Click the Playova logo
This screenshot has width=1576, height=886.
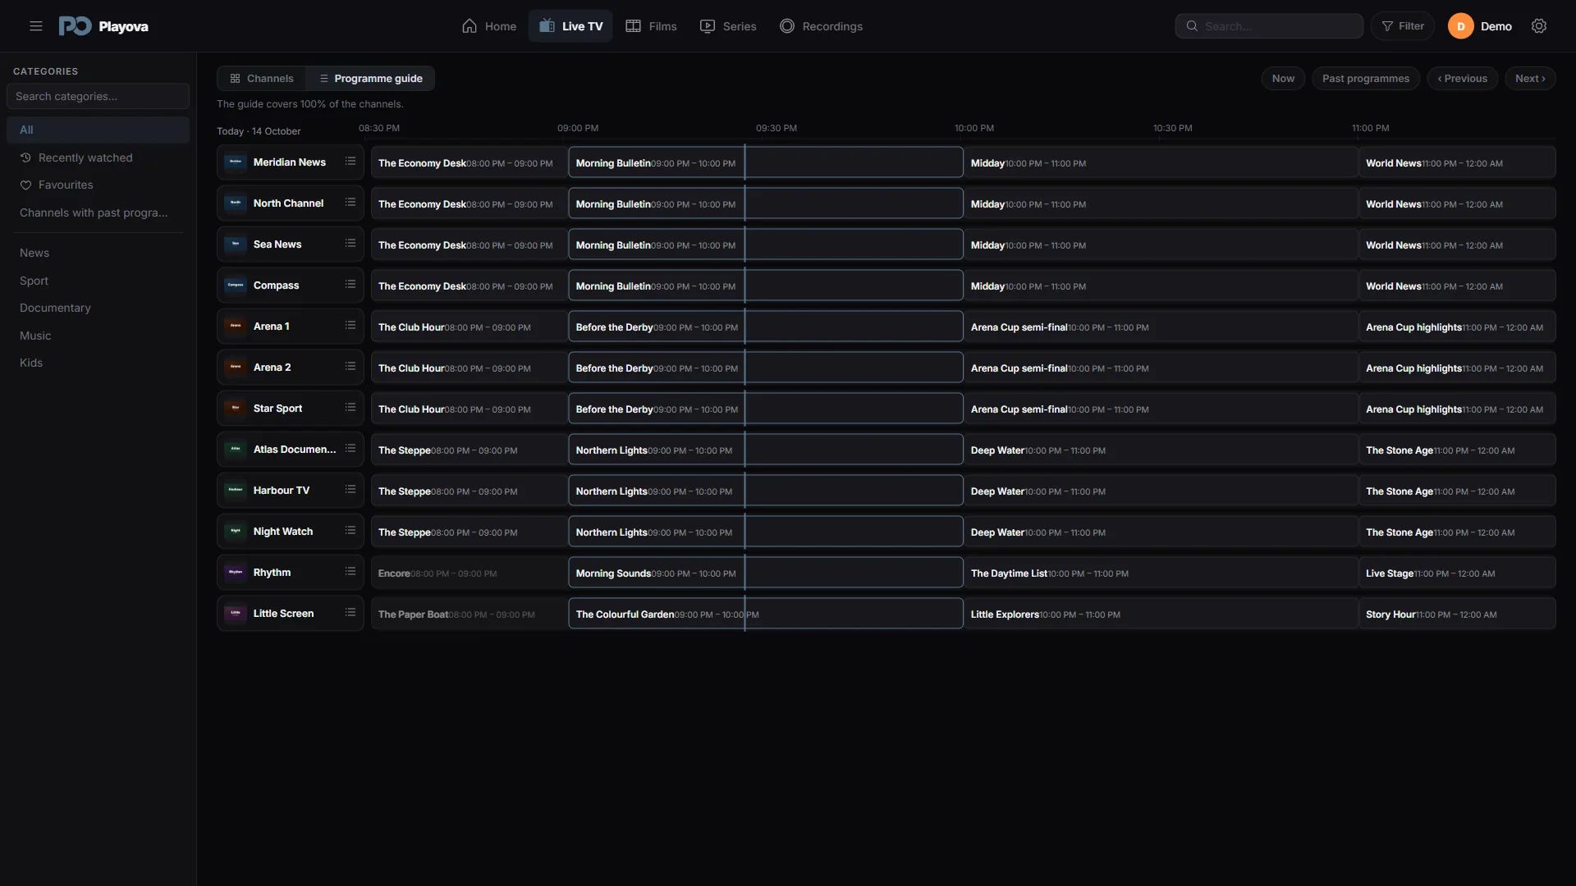(103, 26)
